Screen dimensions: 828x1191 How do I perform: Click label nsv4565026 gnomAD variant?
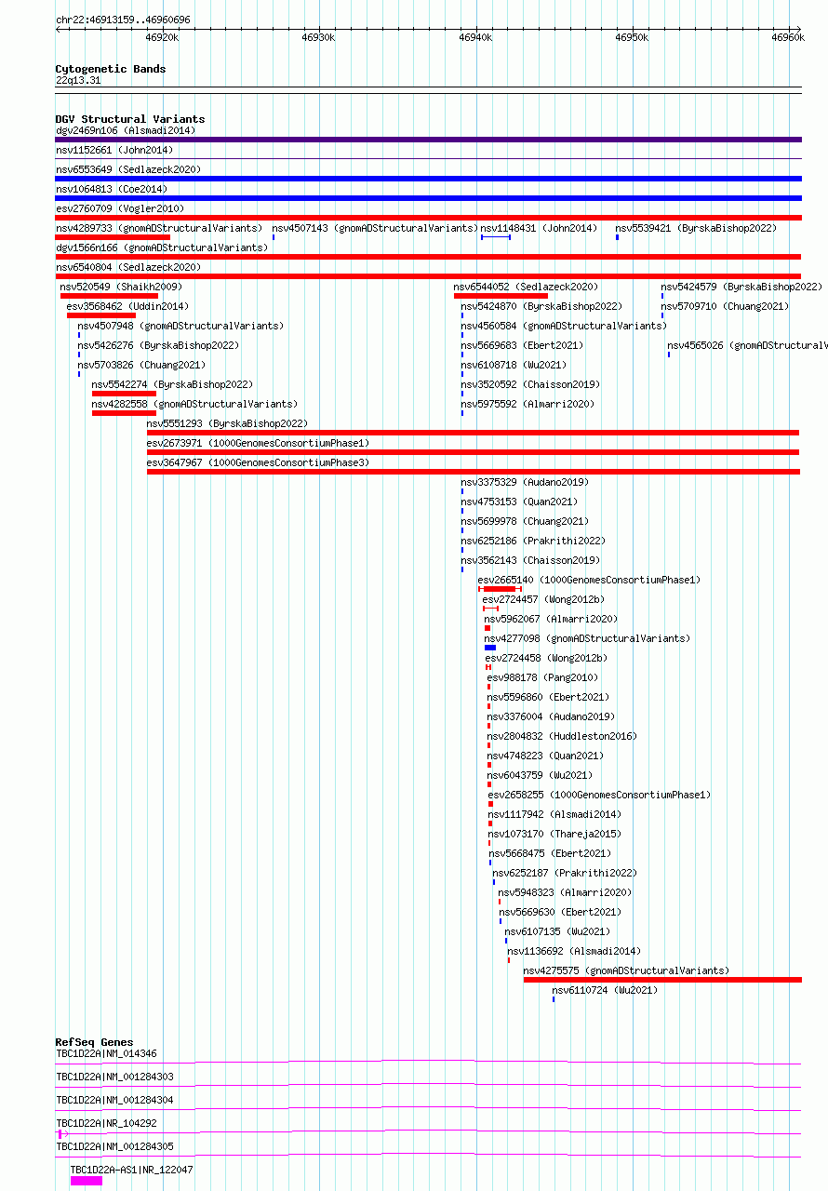(747, 345)
